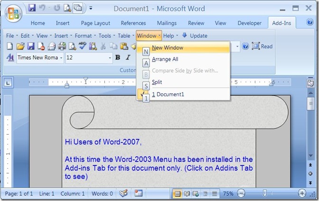Viewport: 319px width, 201px height.
Task: Click the Zoom In plus button
Action: click(x=302, y=193)
